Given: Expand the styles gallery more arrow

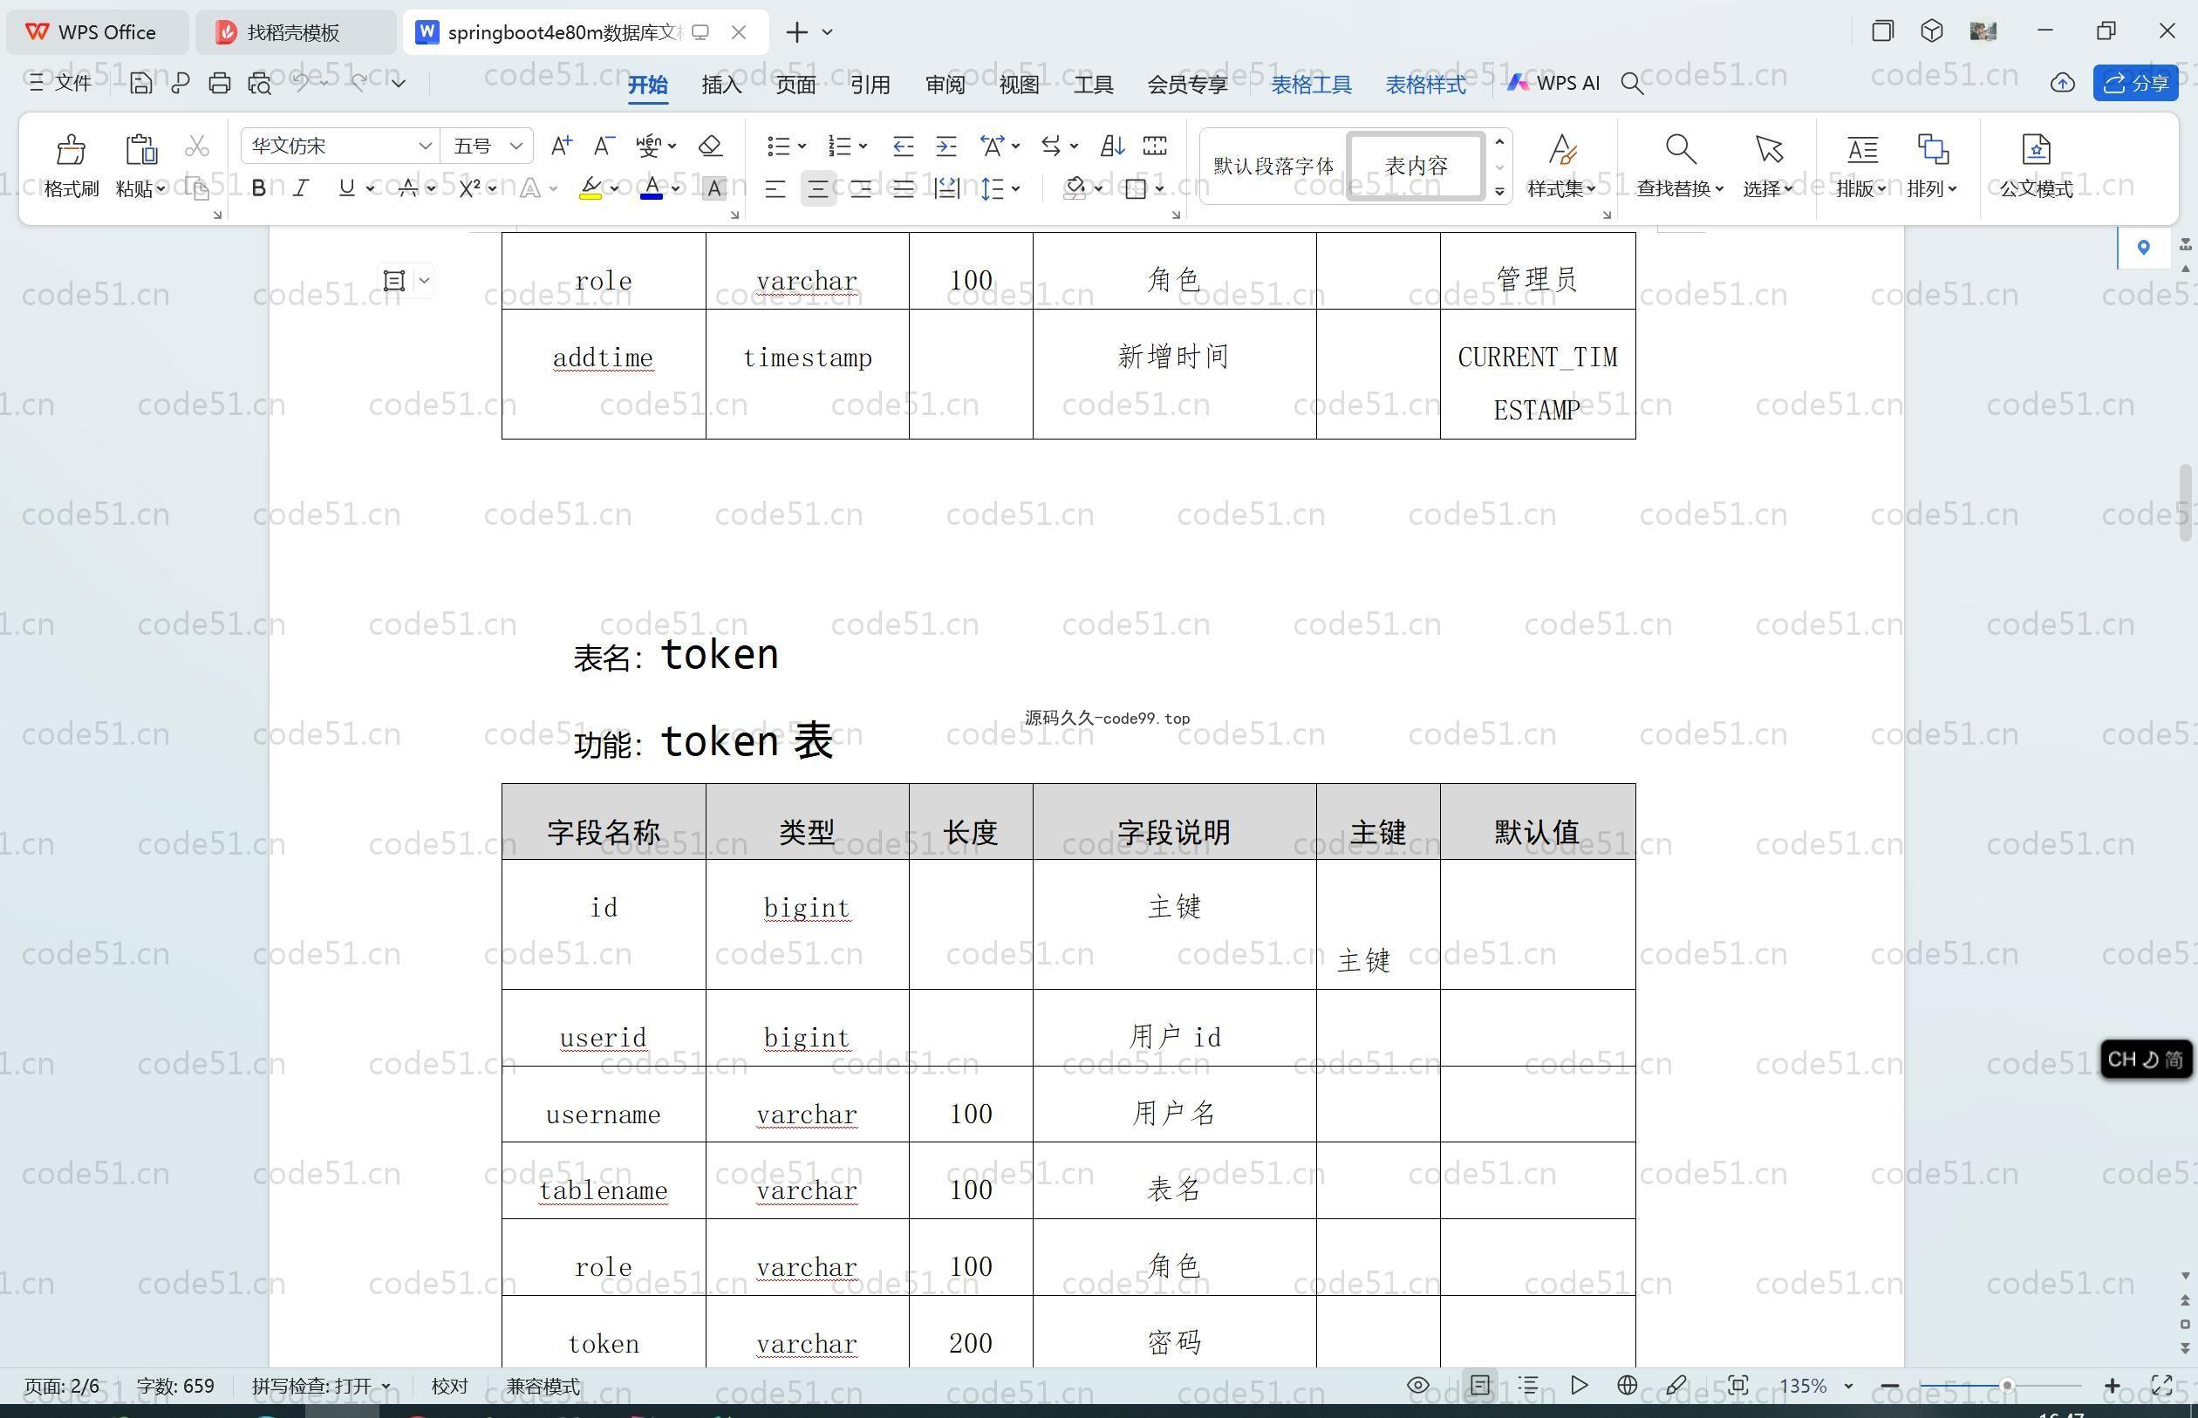Looking at the screenshot, I should (1500, 192).
